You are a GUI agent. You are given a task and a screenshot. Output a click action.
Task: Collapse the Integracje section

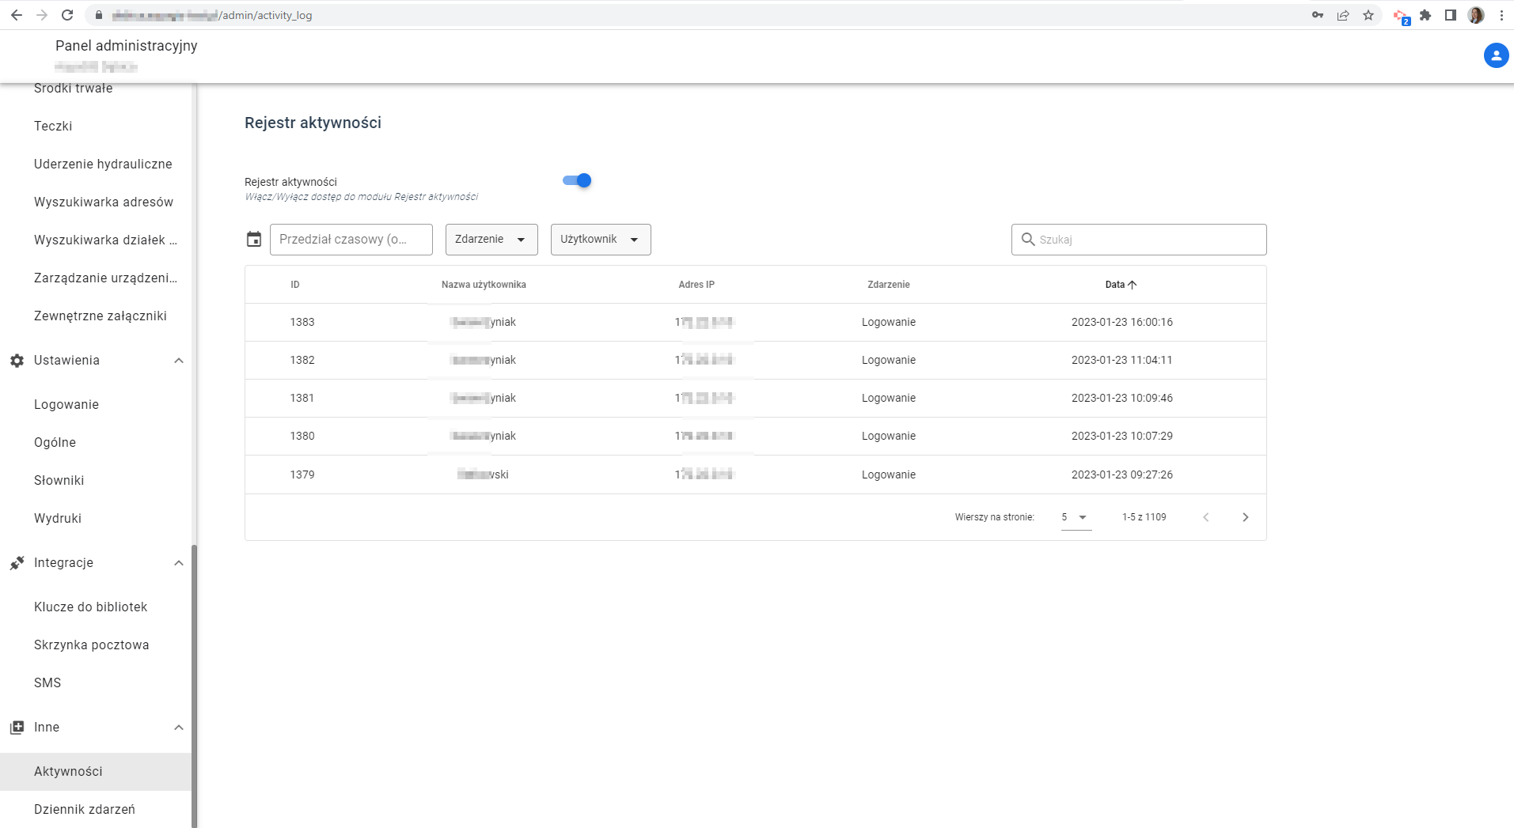click(x=178, y=563)
